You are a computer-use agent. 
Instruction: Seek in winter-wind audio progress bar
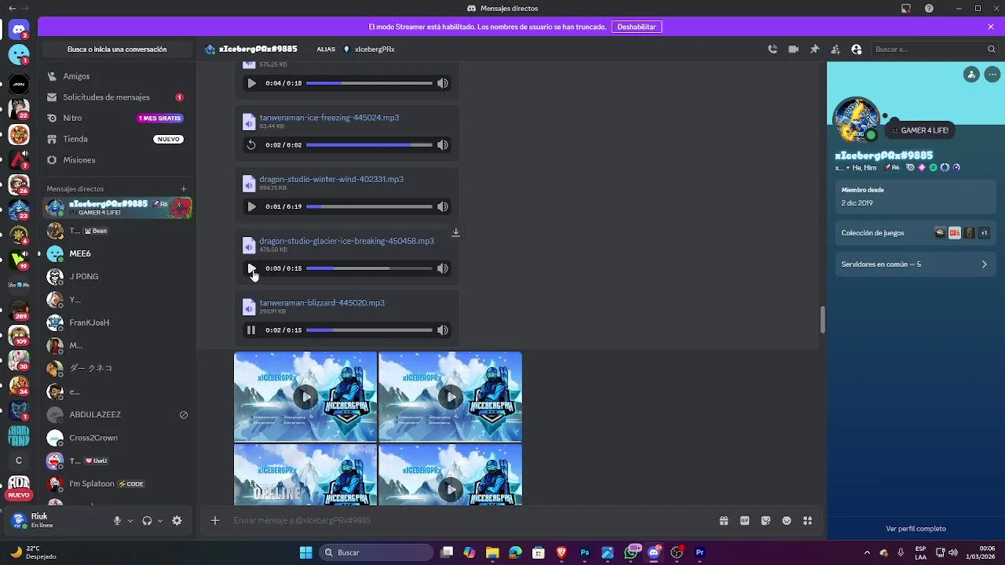pyautogui.click(x=369, y=206)
